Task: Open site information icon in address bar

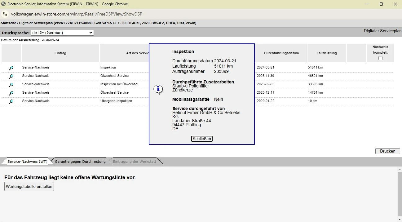Action: tap(5, 14)
